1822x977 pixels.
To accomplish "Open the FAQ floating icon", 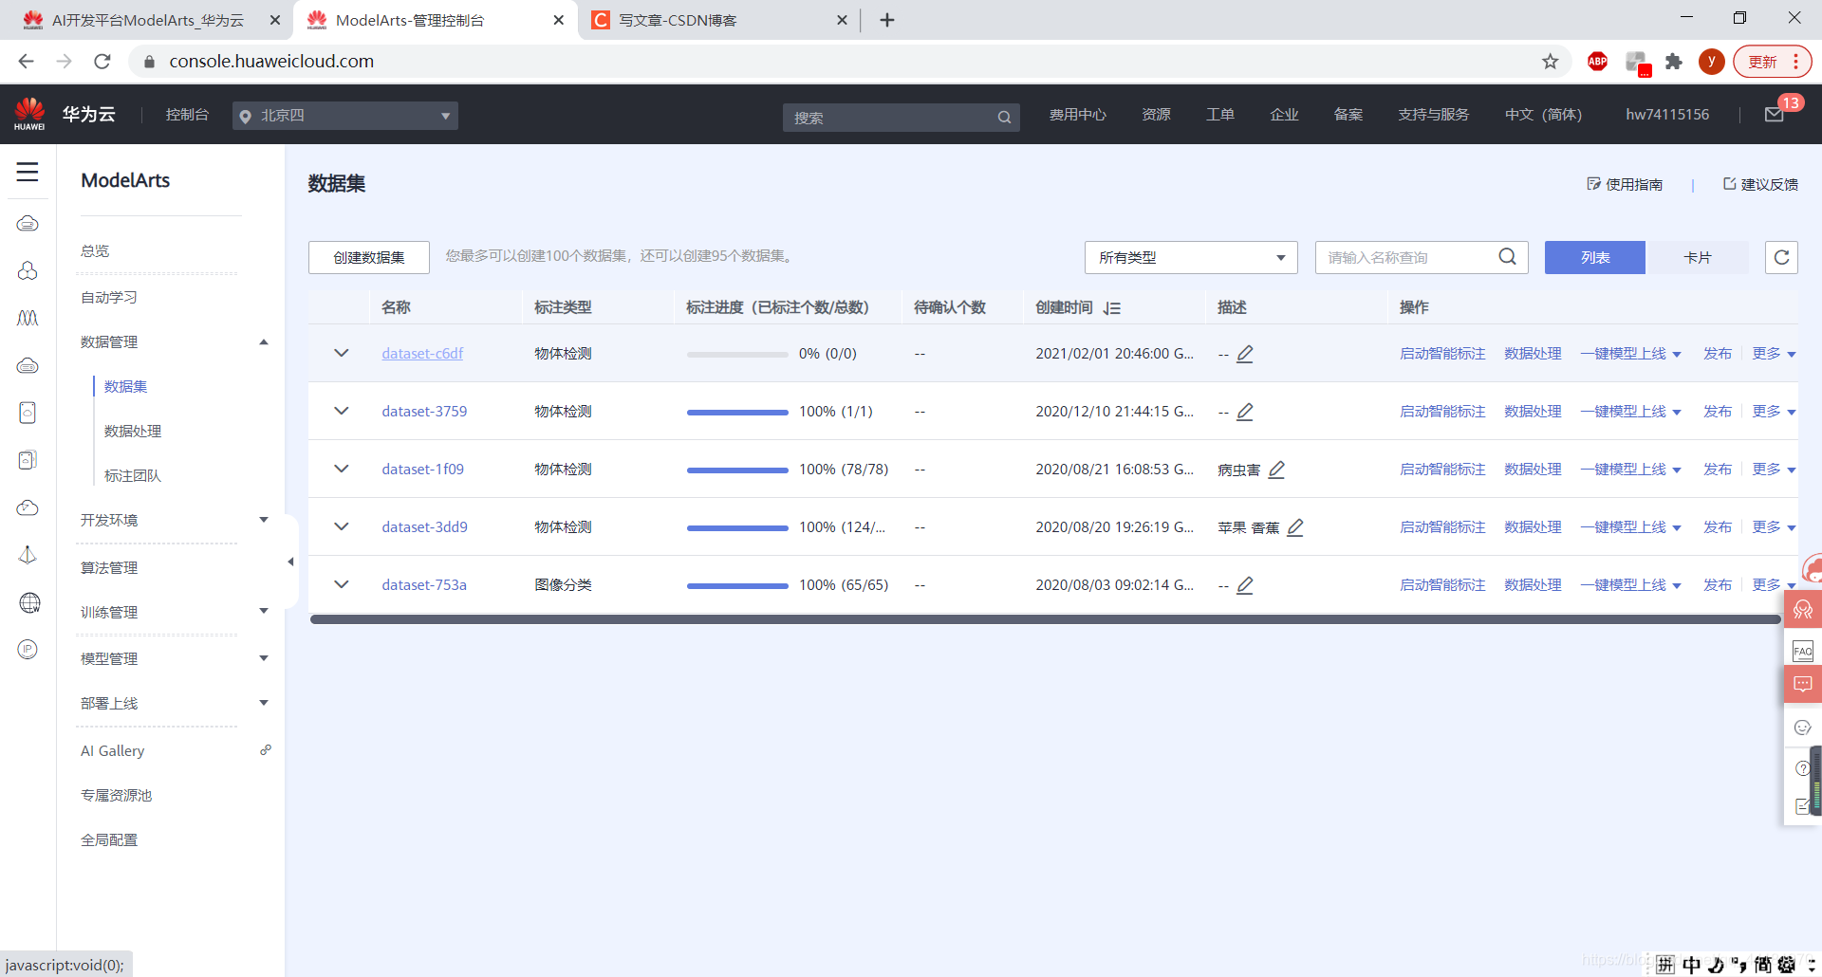I will click(1803, 651).
